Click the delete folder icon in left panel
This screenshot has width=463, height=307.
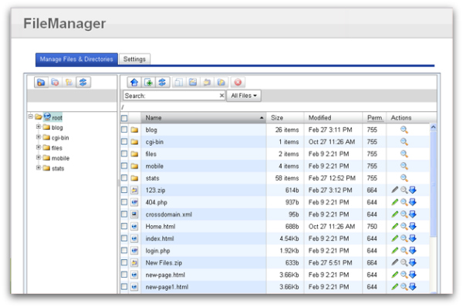(55, 83)
